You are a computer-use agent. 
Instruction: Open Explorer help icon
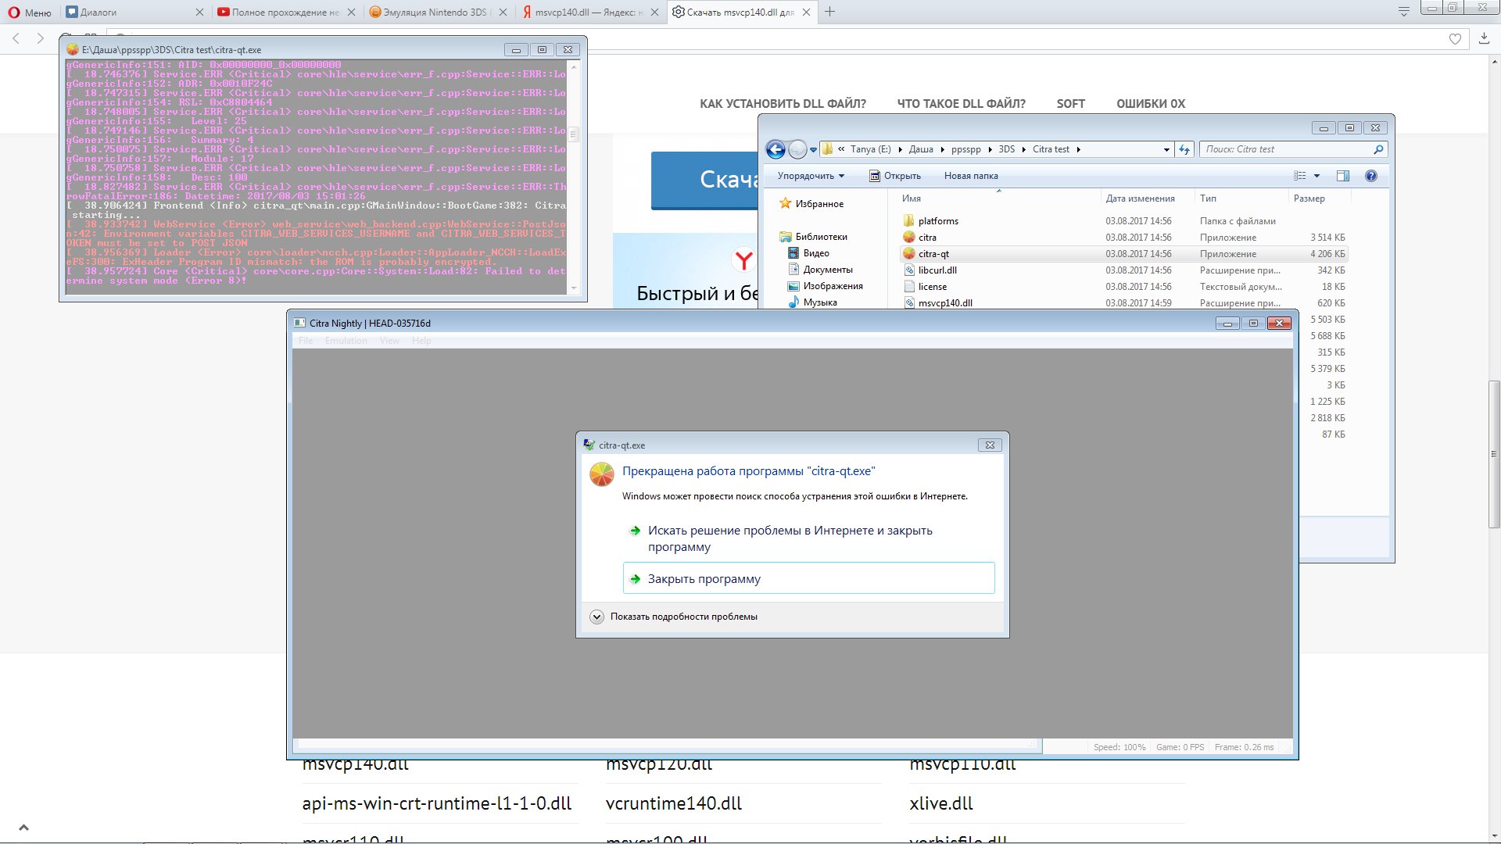click(1370, 176)
